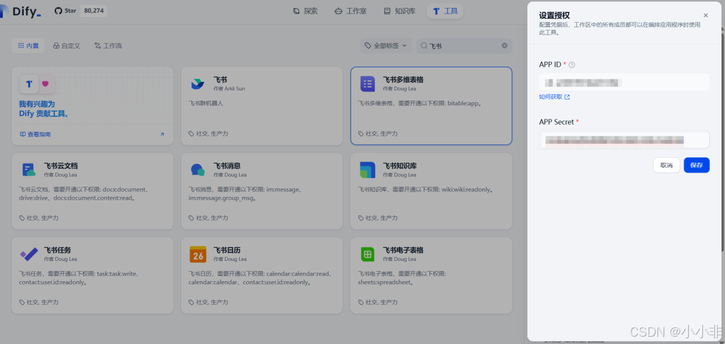Expand the 全部标签 dropdown
The height and width of the screenshot is (344, 725).
pos(386,46)
